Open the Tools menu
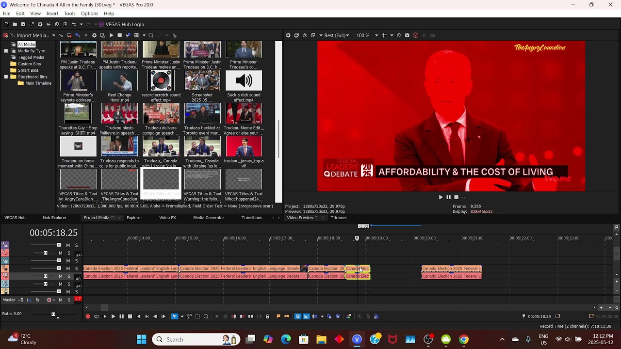621x349 pixels. click(69, 14)
